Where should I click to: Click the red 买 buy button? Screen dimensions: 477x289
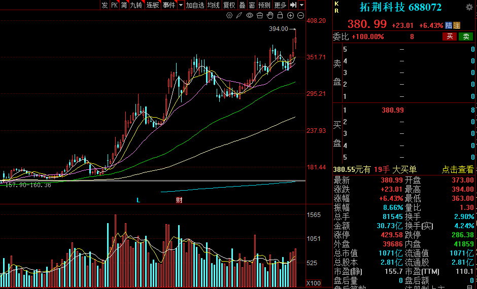click(x=450, y=37)
